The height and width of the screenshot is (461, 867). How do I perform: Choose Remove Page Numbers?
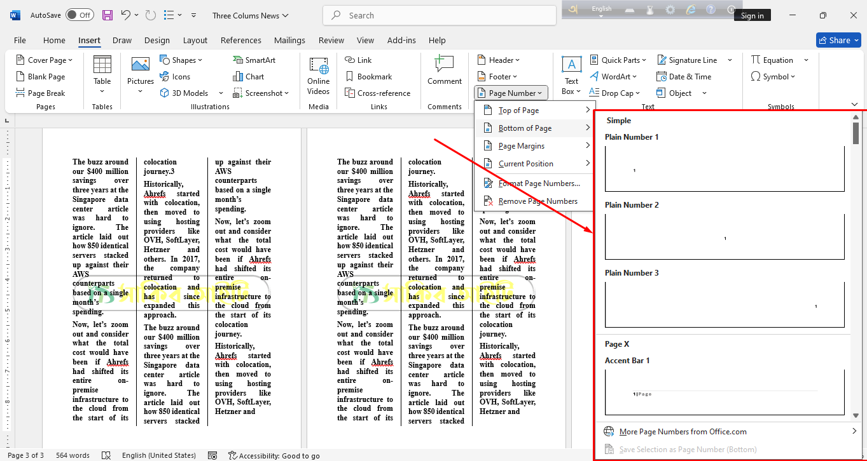tap(538, 201)
